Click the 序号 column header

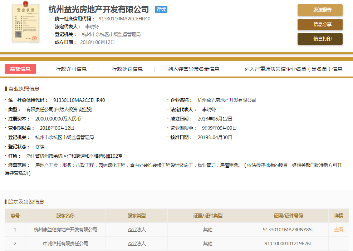(x=15, y=216)
